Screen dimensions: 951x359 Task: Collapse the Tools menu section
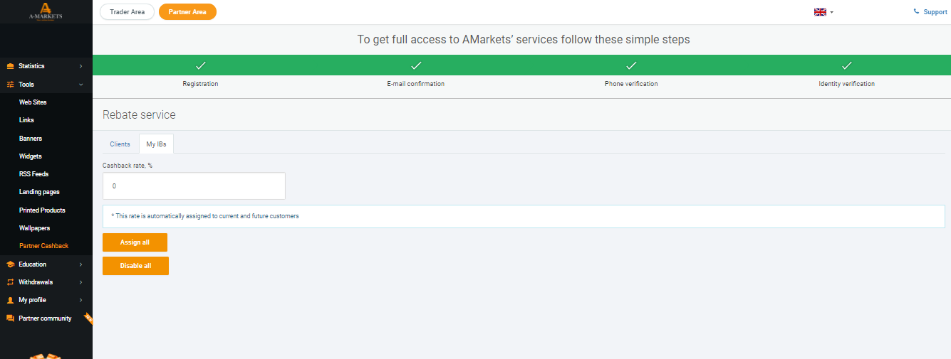pyautogui.click(x=80, y=85)
